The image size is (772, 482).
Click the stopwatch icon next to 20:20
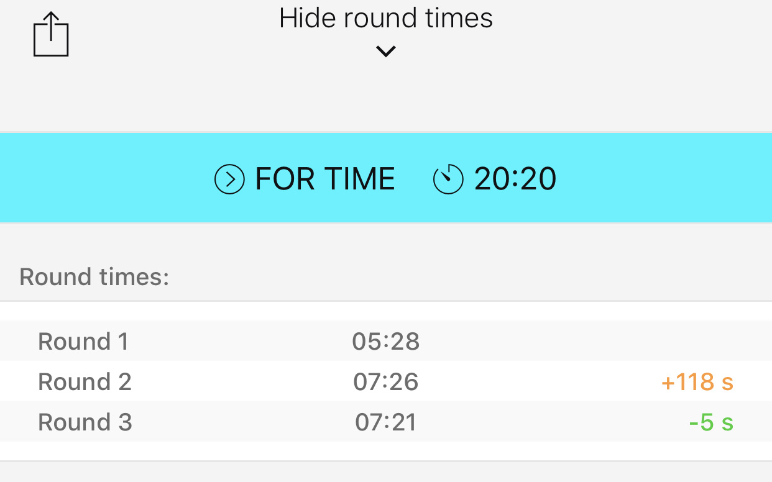coord(448,180)
